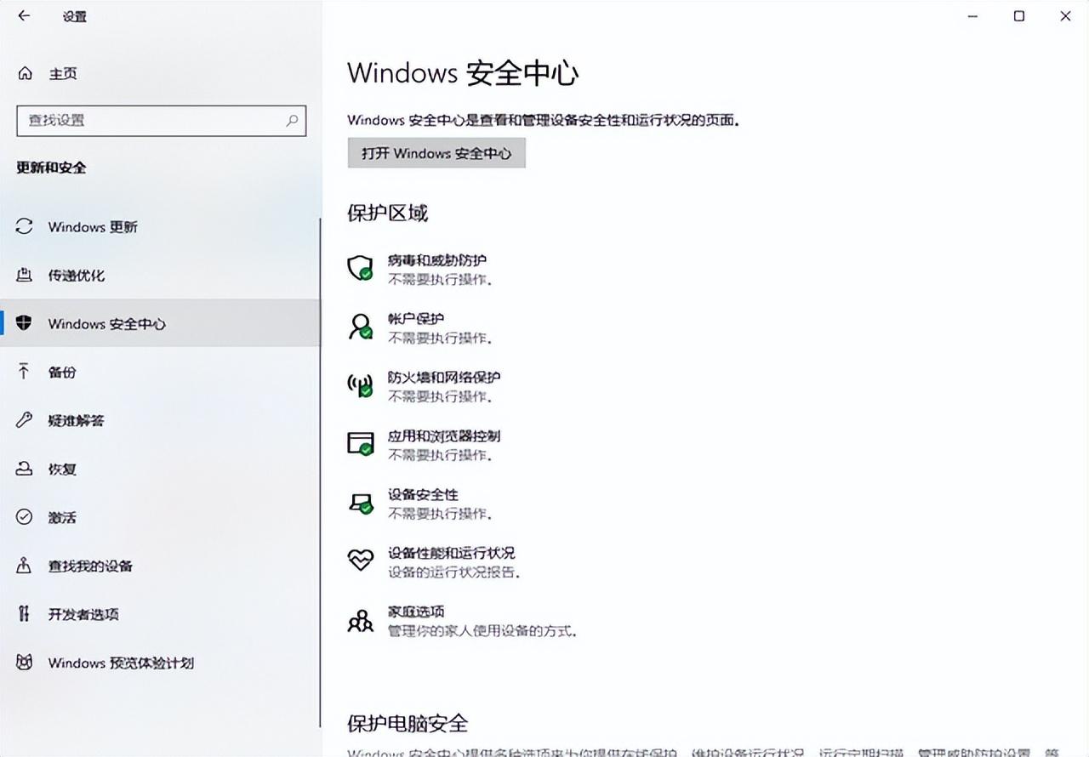Open 激活 settings page
Viewport: 1089px width, 757px height.
click(160, 517)
